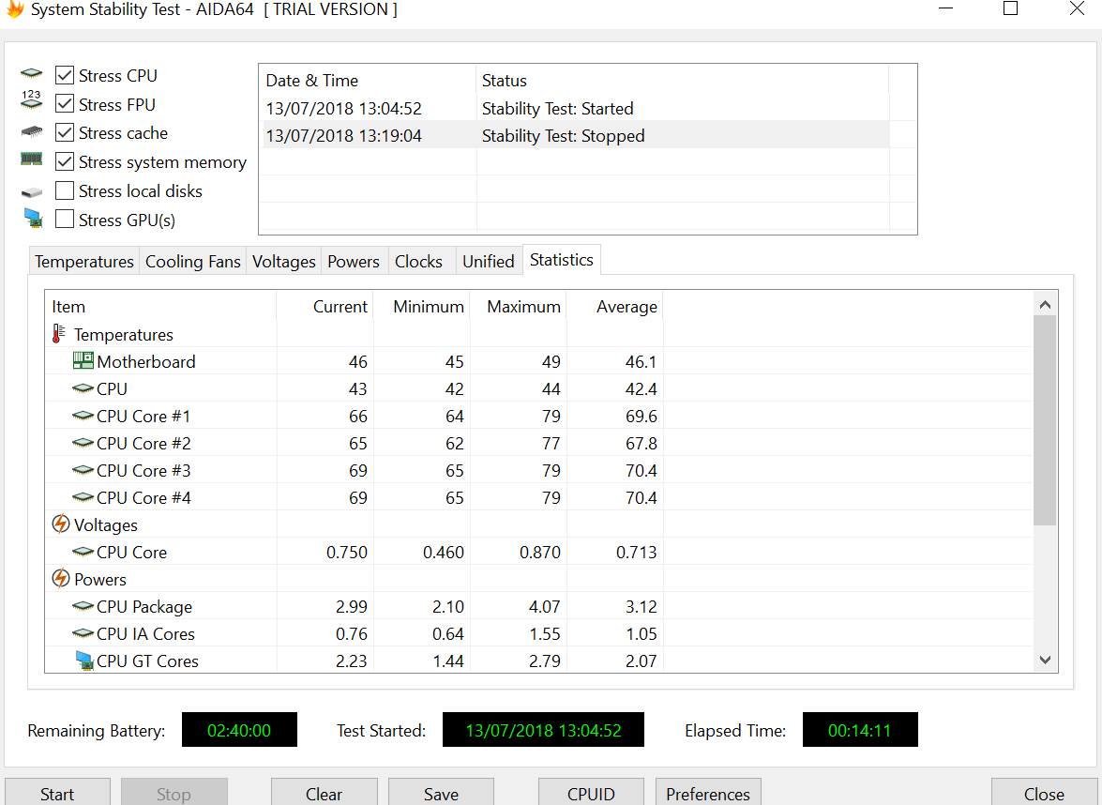Click the Maximum column header
The image size is (1102, 805).
518,307
